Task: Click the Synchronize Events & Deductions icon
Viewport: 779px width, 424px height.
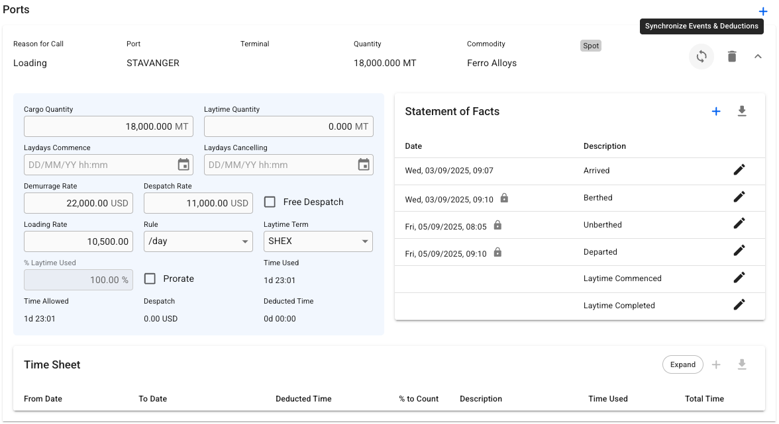Action: click(x=701, y=56)
